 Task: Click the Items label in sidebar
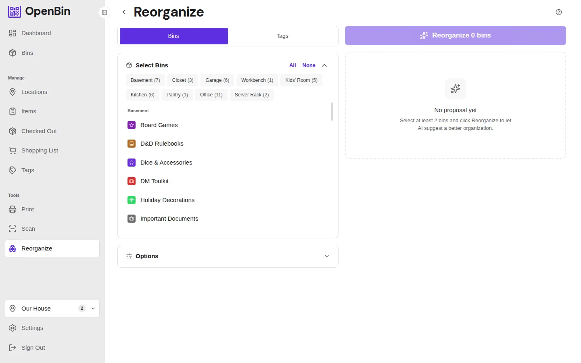click(x=29, y=111)
